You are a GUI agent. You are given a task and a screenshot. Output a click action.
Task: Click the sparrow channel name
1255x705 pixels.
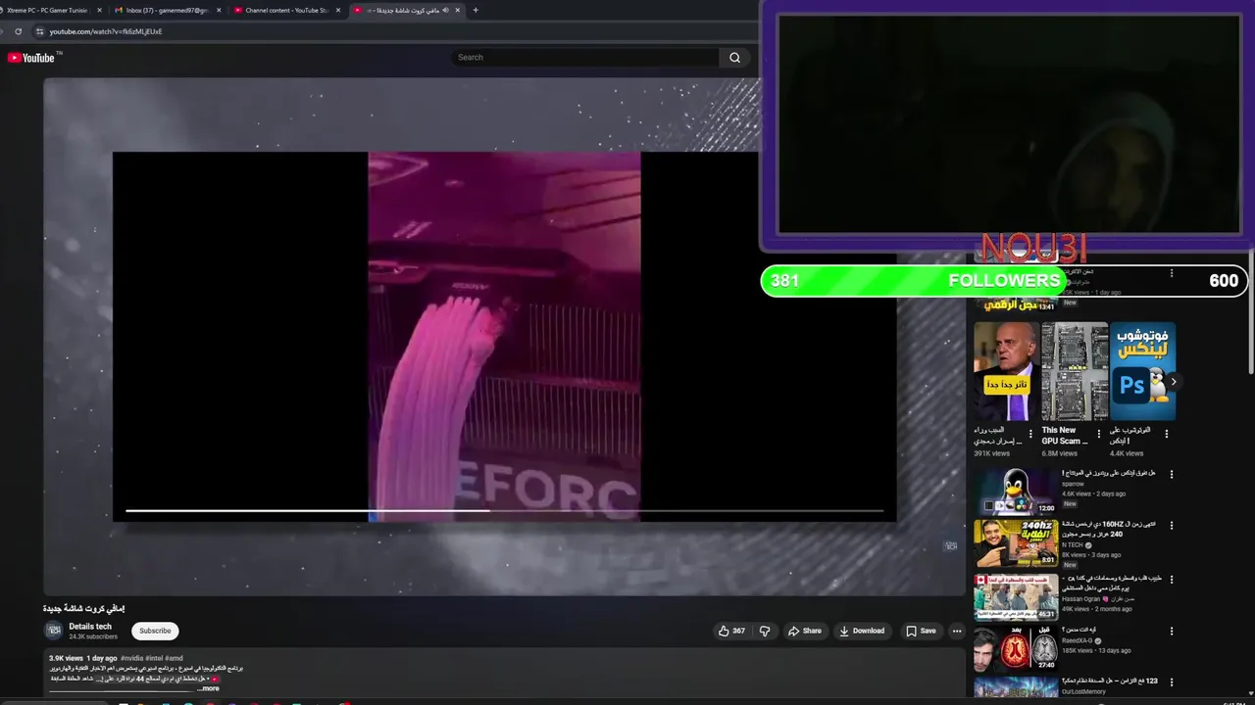coord(1073,484)
